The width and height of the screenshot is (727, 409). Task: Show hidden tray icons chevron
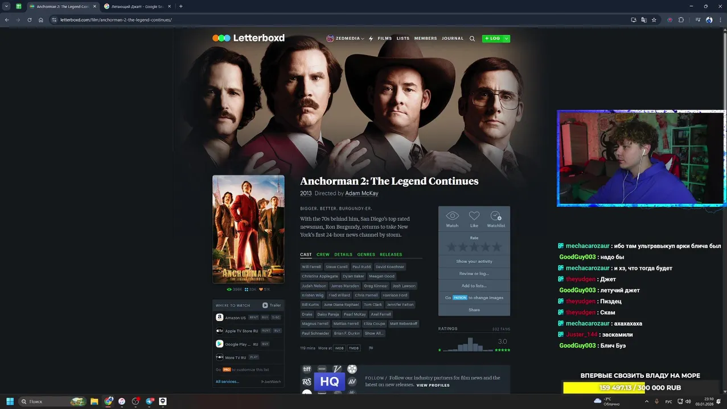pyautogui.click(x=647, y=402)
